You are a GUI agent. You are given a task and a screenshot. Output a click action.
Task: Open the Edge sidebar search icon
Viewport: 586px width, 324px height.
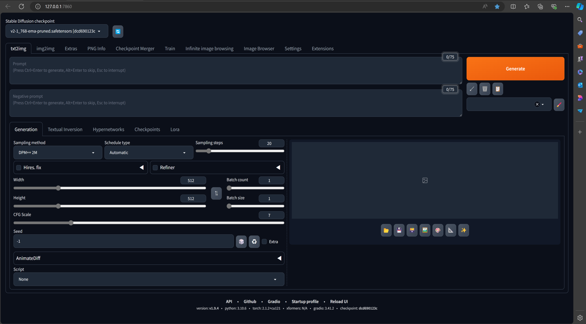(x=580, y=20)
